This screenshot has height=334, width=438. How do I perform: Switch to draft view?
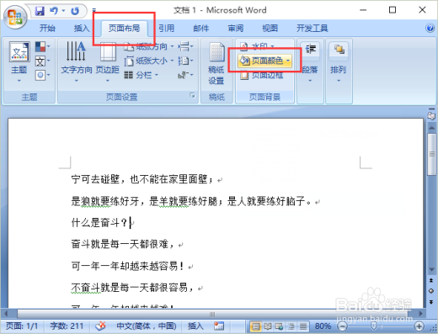(303, 326)
